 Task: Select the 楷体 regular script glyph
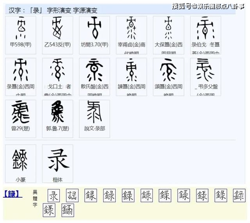tap(57, 160)
